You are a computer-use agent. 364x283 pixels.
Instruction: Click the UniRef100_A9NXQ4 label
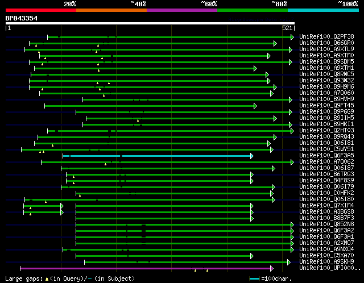326,249
